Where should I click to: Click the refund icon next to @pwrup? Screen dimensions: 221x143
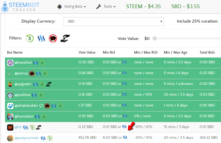(45, 74)
